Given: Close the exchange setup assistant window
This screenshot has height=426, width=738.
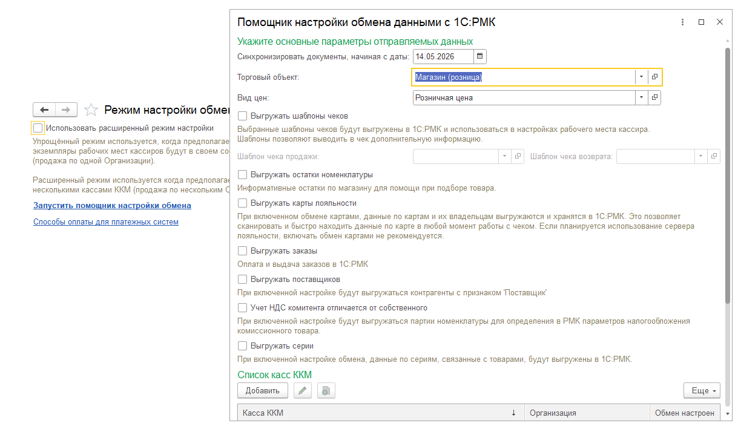Looking at the screenshot, I should [720, 22].
